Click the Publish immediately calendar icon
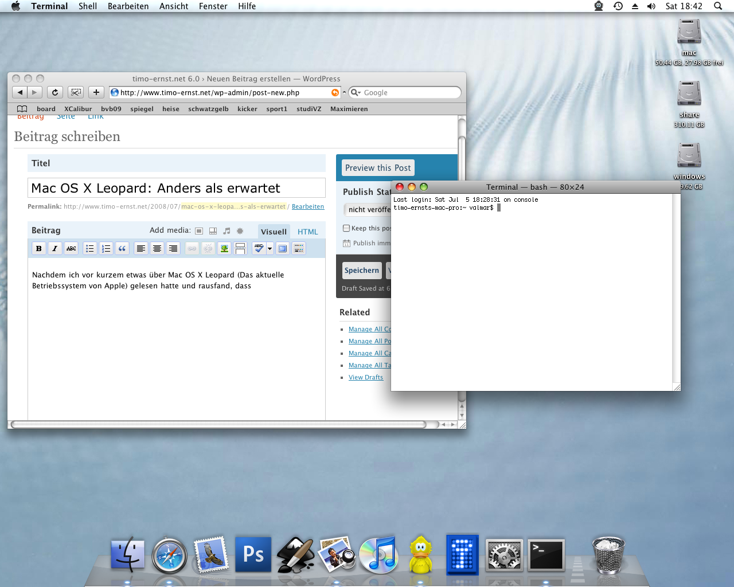Viewport: 734px width, 587px height. pyautogui.click(x=346, y=243)
